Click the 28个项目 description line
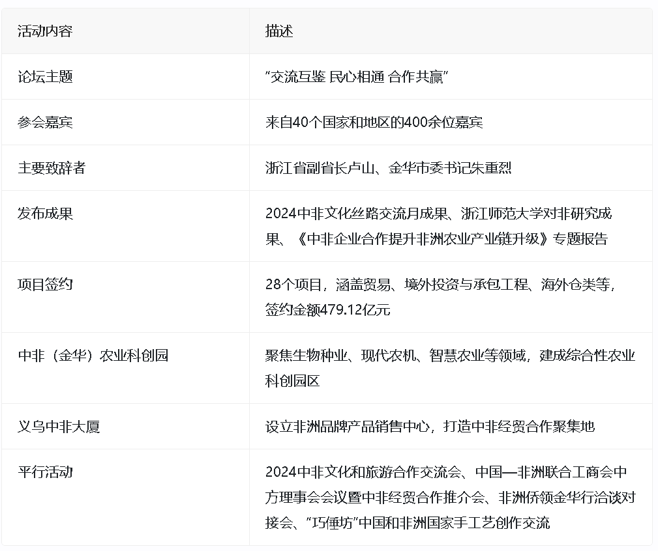 pos(440,285)
